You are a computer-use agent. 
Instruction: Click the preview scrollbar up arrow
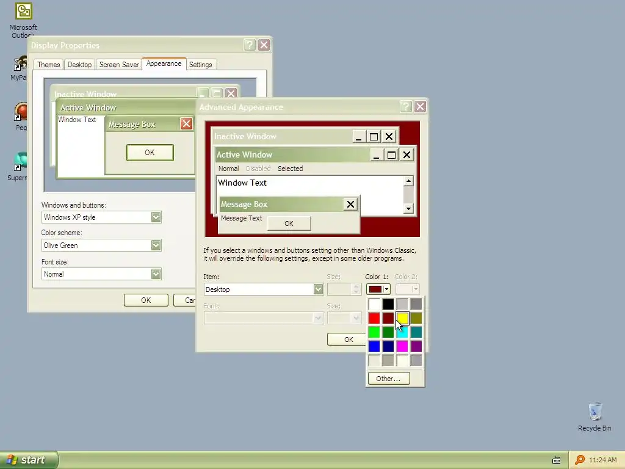(x=408, y=181)
